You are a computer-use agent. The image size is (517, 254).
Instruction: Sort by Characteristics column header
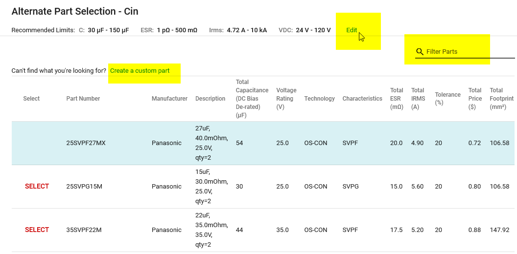(362, 99)
